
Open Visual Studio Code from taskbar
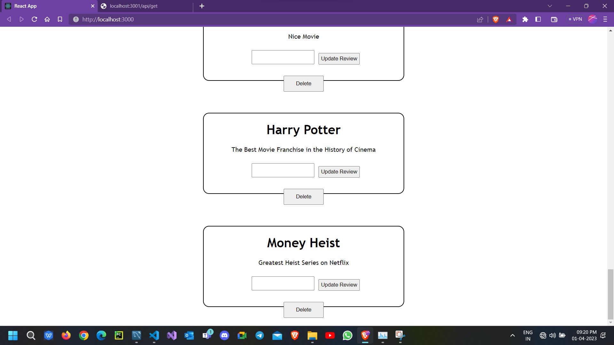tap(154, 335)
